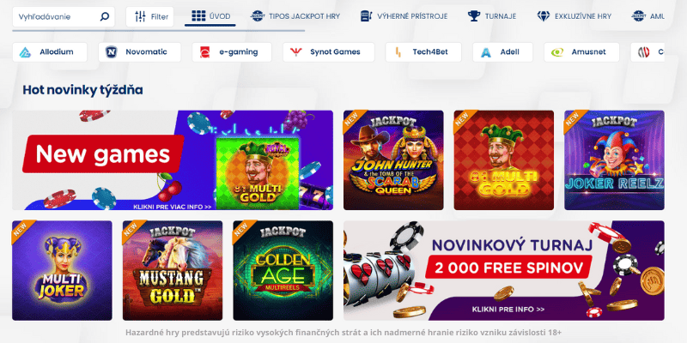Click the Amusnet provider logo icon
The height and width of the screenshot is (343, 687).
coord(556,52)
